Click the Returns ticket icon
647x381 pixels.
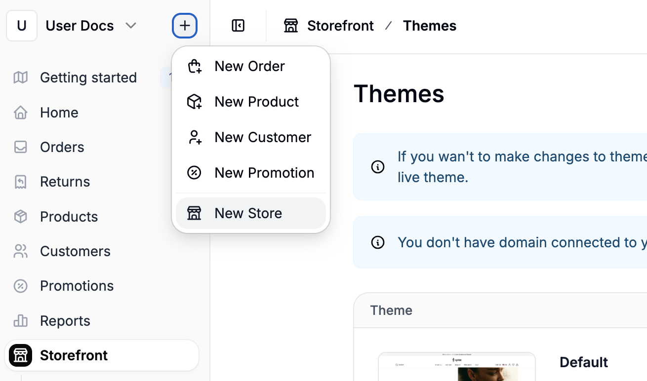[20, 182]
